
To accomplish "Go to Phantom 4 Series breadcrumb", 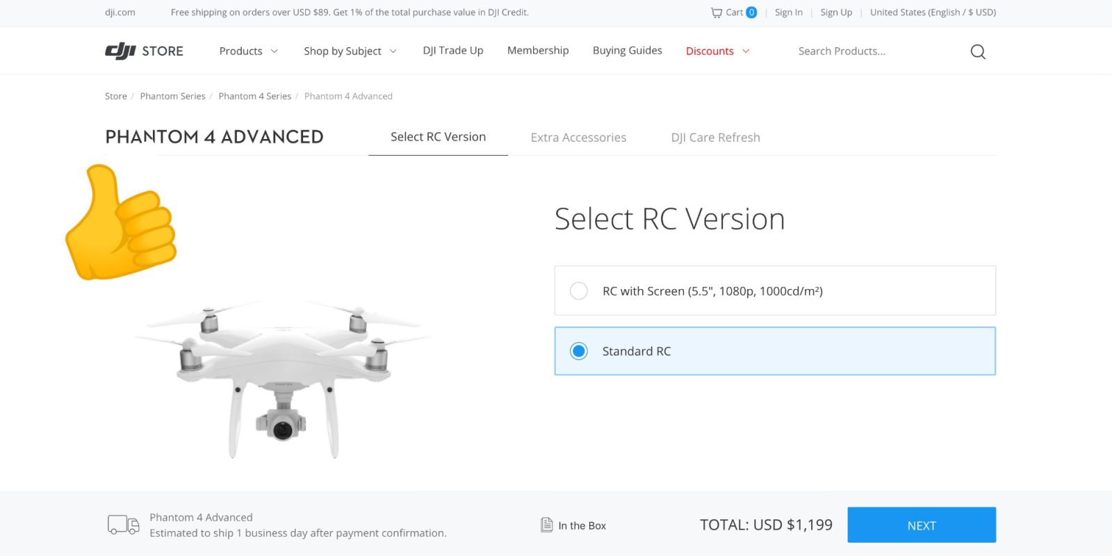I will 254,96.
